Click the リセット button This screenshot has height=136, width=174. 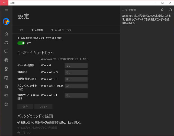pos(43,106)
